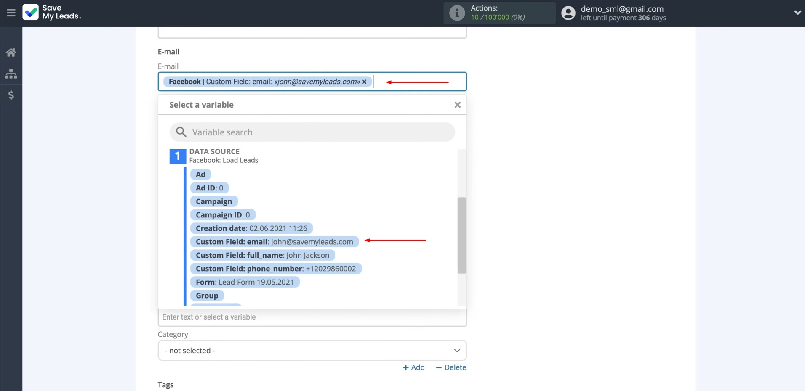Open the Category dropdown
The image size is (805, 391).
312,350
